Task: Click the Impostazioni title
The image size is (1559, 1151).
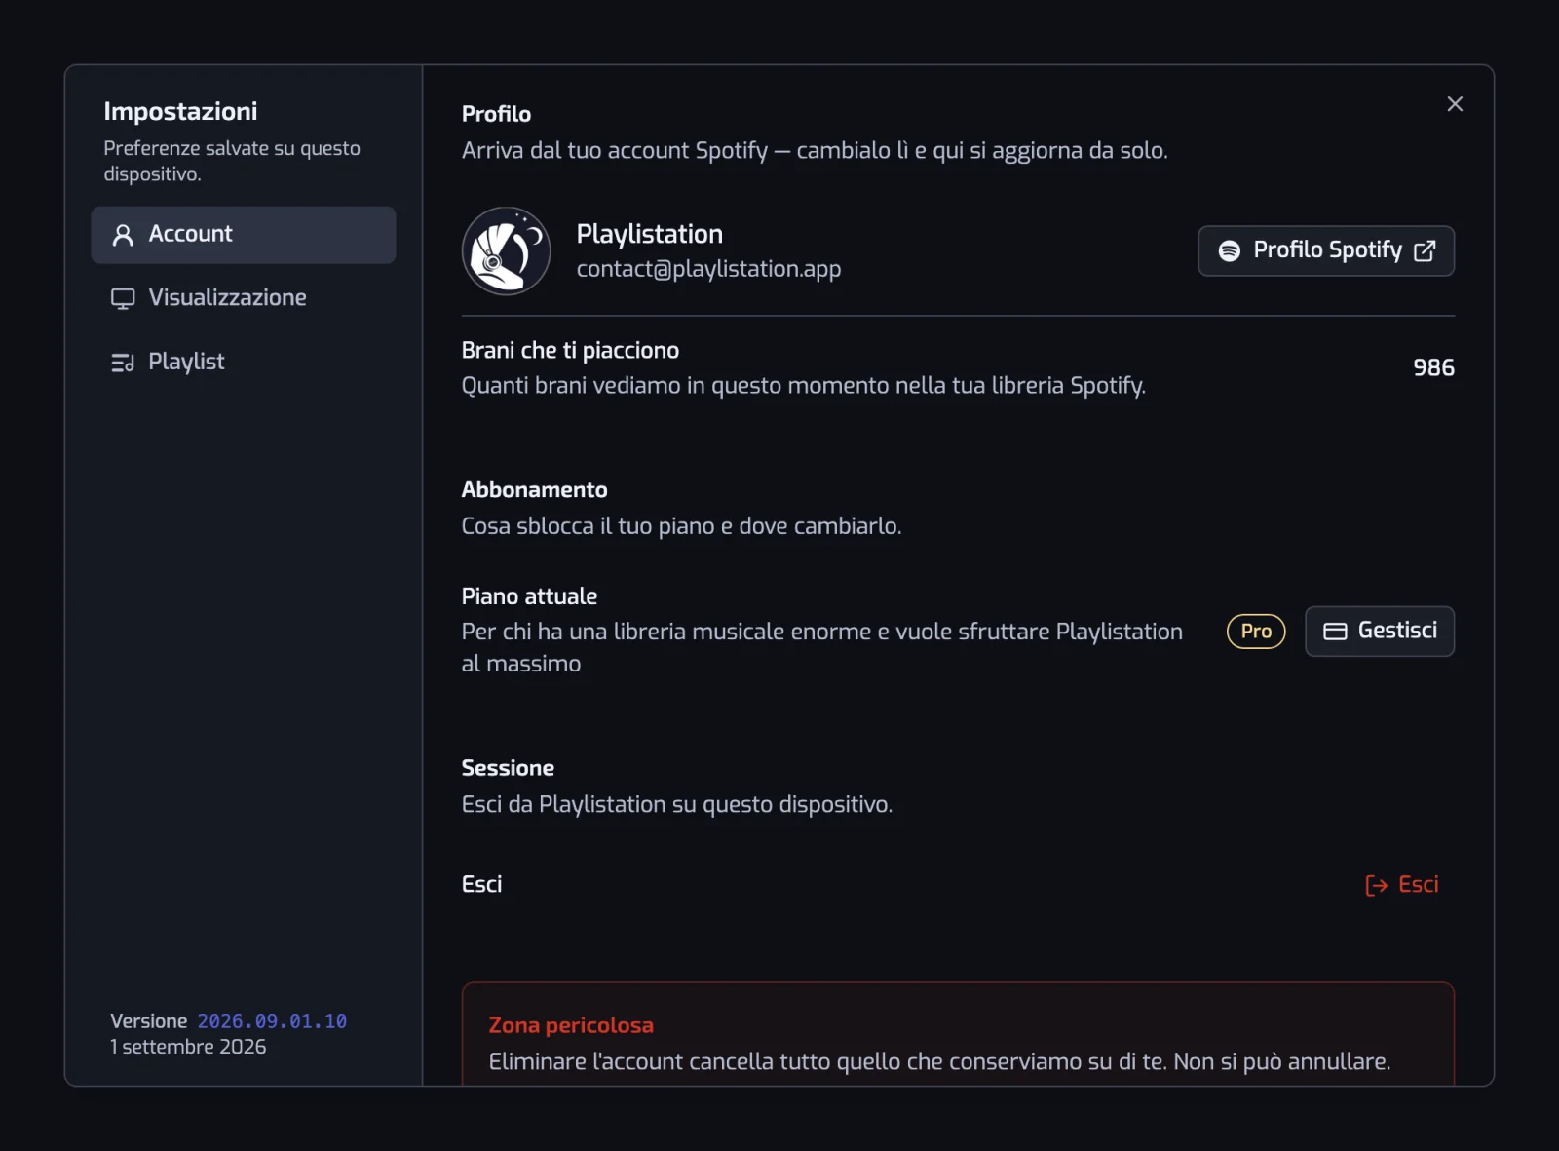Action: pyautogui.click(x=180, y=111)
